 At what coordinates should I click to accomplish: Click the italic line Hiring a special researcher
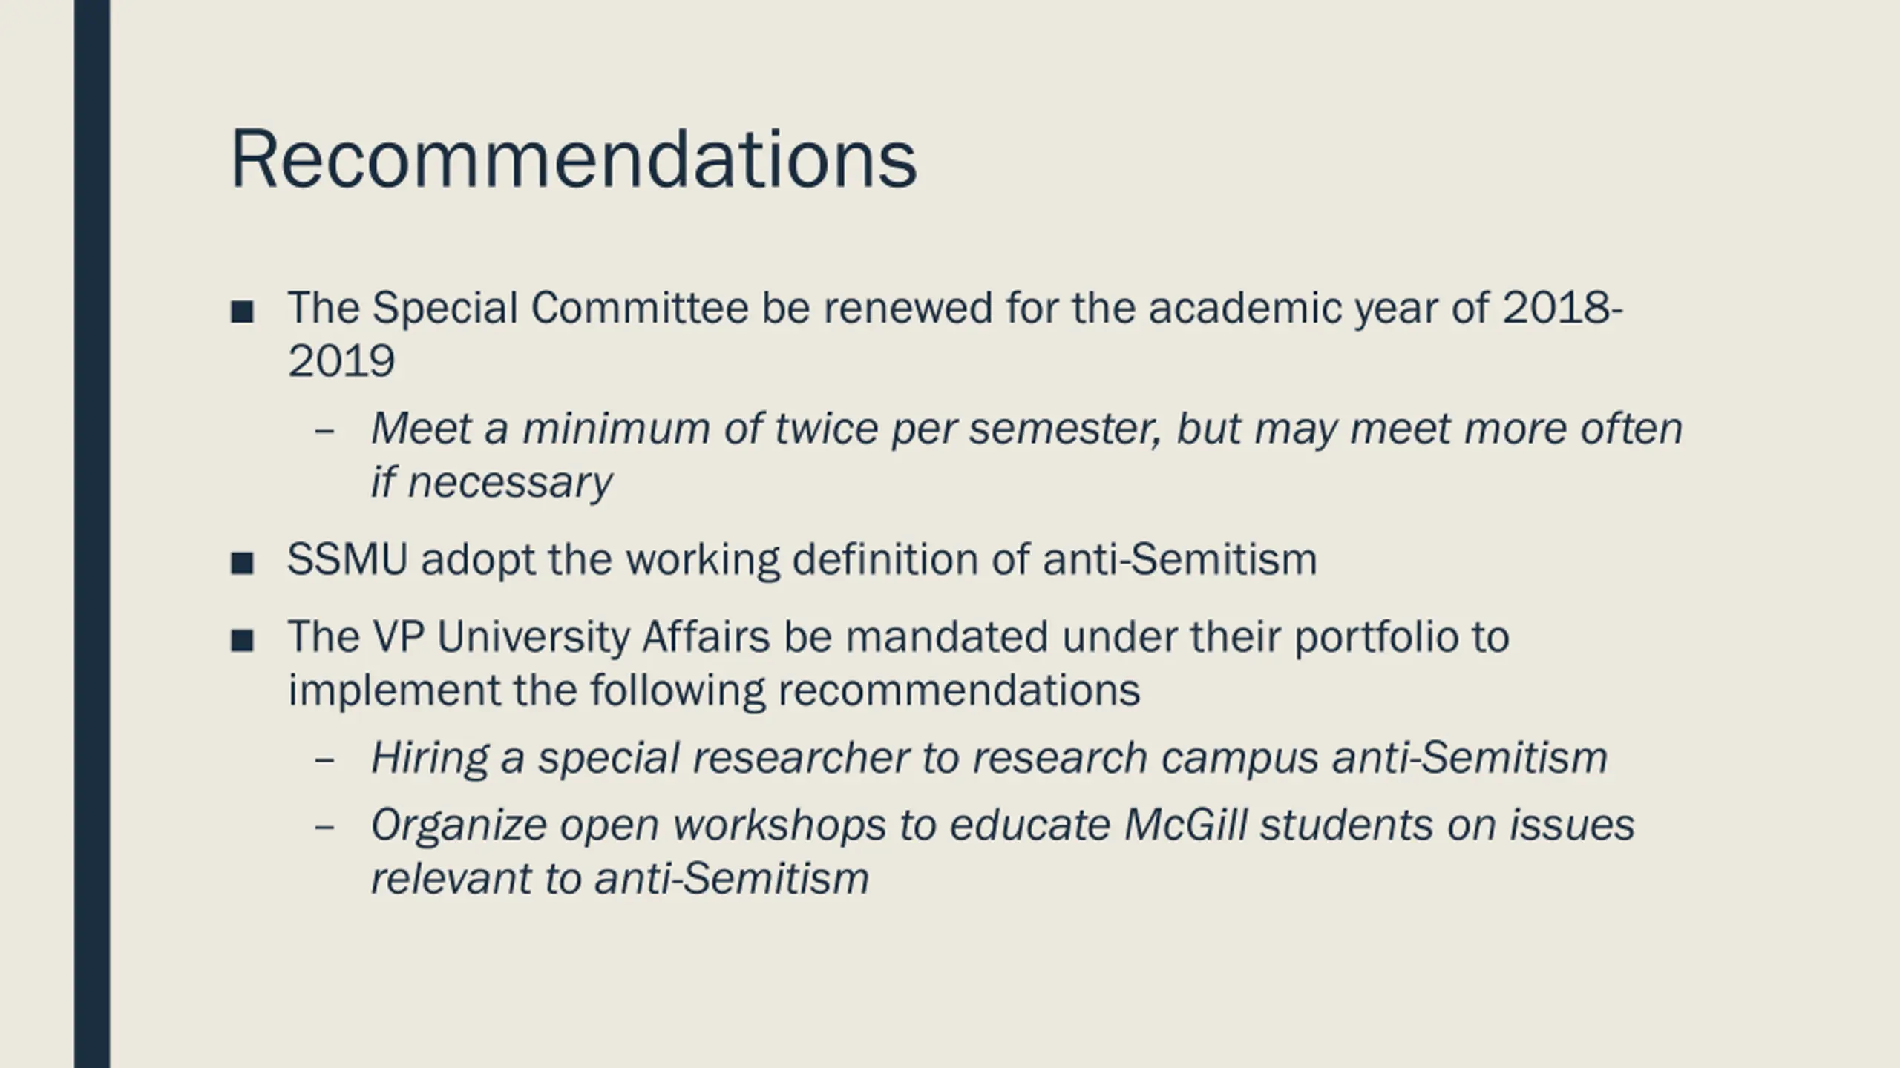[x=989, y=758]
